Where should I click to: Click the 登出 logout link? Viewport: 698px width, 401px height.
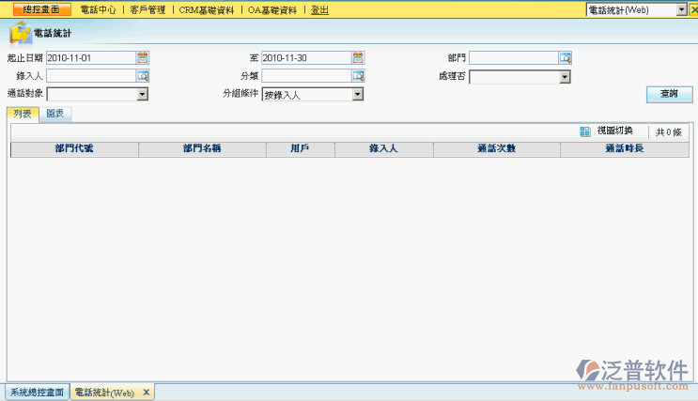point(319,9)
